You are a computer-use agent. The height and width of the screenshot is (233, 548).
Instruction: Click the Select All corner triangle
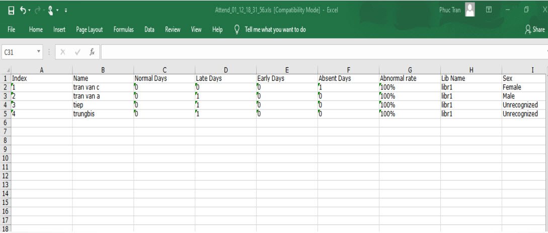tap(6, 70)
